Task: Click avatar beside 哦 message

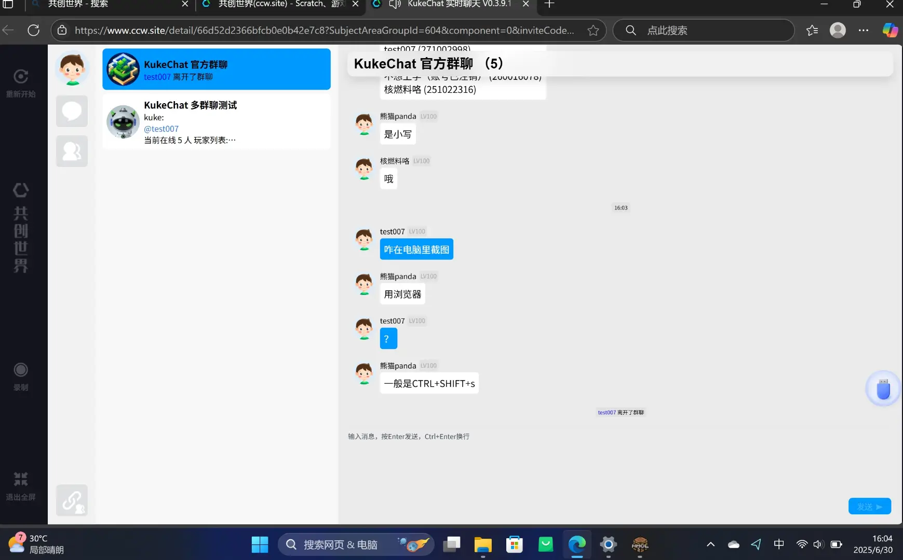Action: click(x=364, y=170)
